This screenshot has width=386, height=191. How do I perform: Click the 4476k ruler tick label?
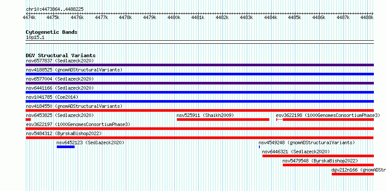77,17
